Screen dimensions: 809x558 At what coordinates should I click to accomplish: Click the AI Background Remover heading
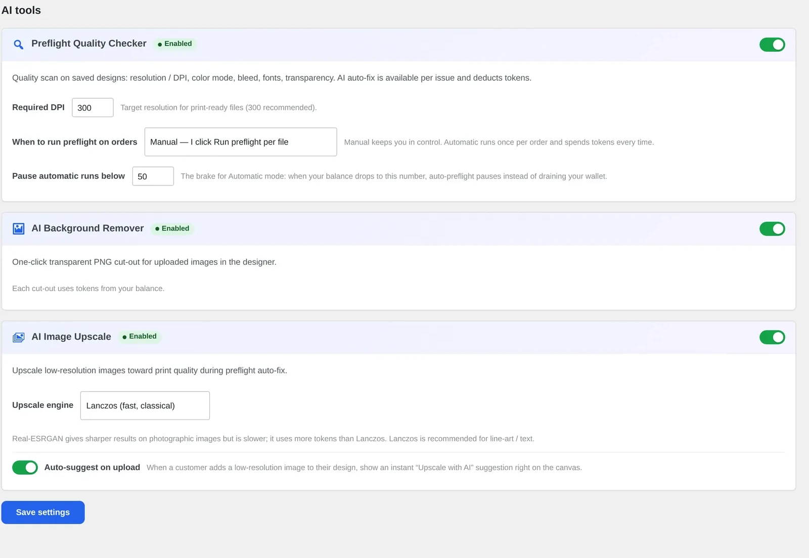87,228
